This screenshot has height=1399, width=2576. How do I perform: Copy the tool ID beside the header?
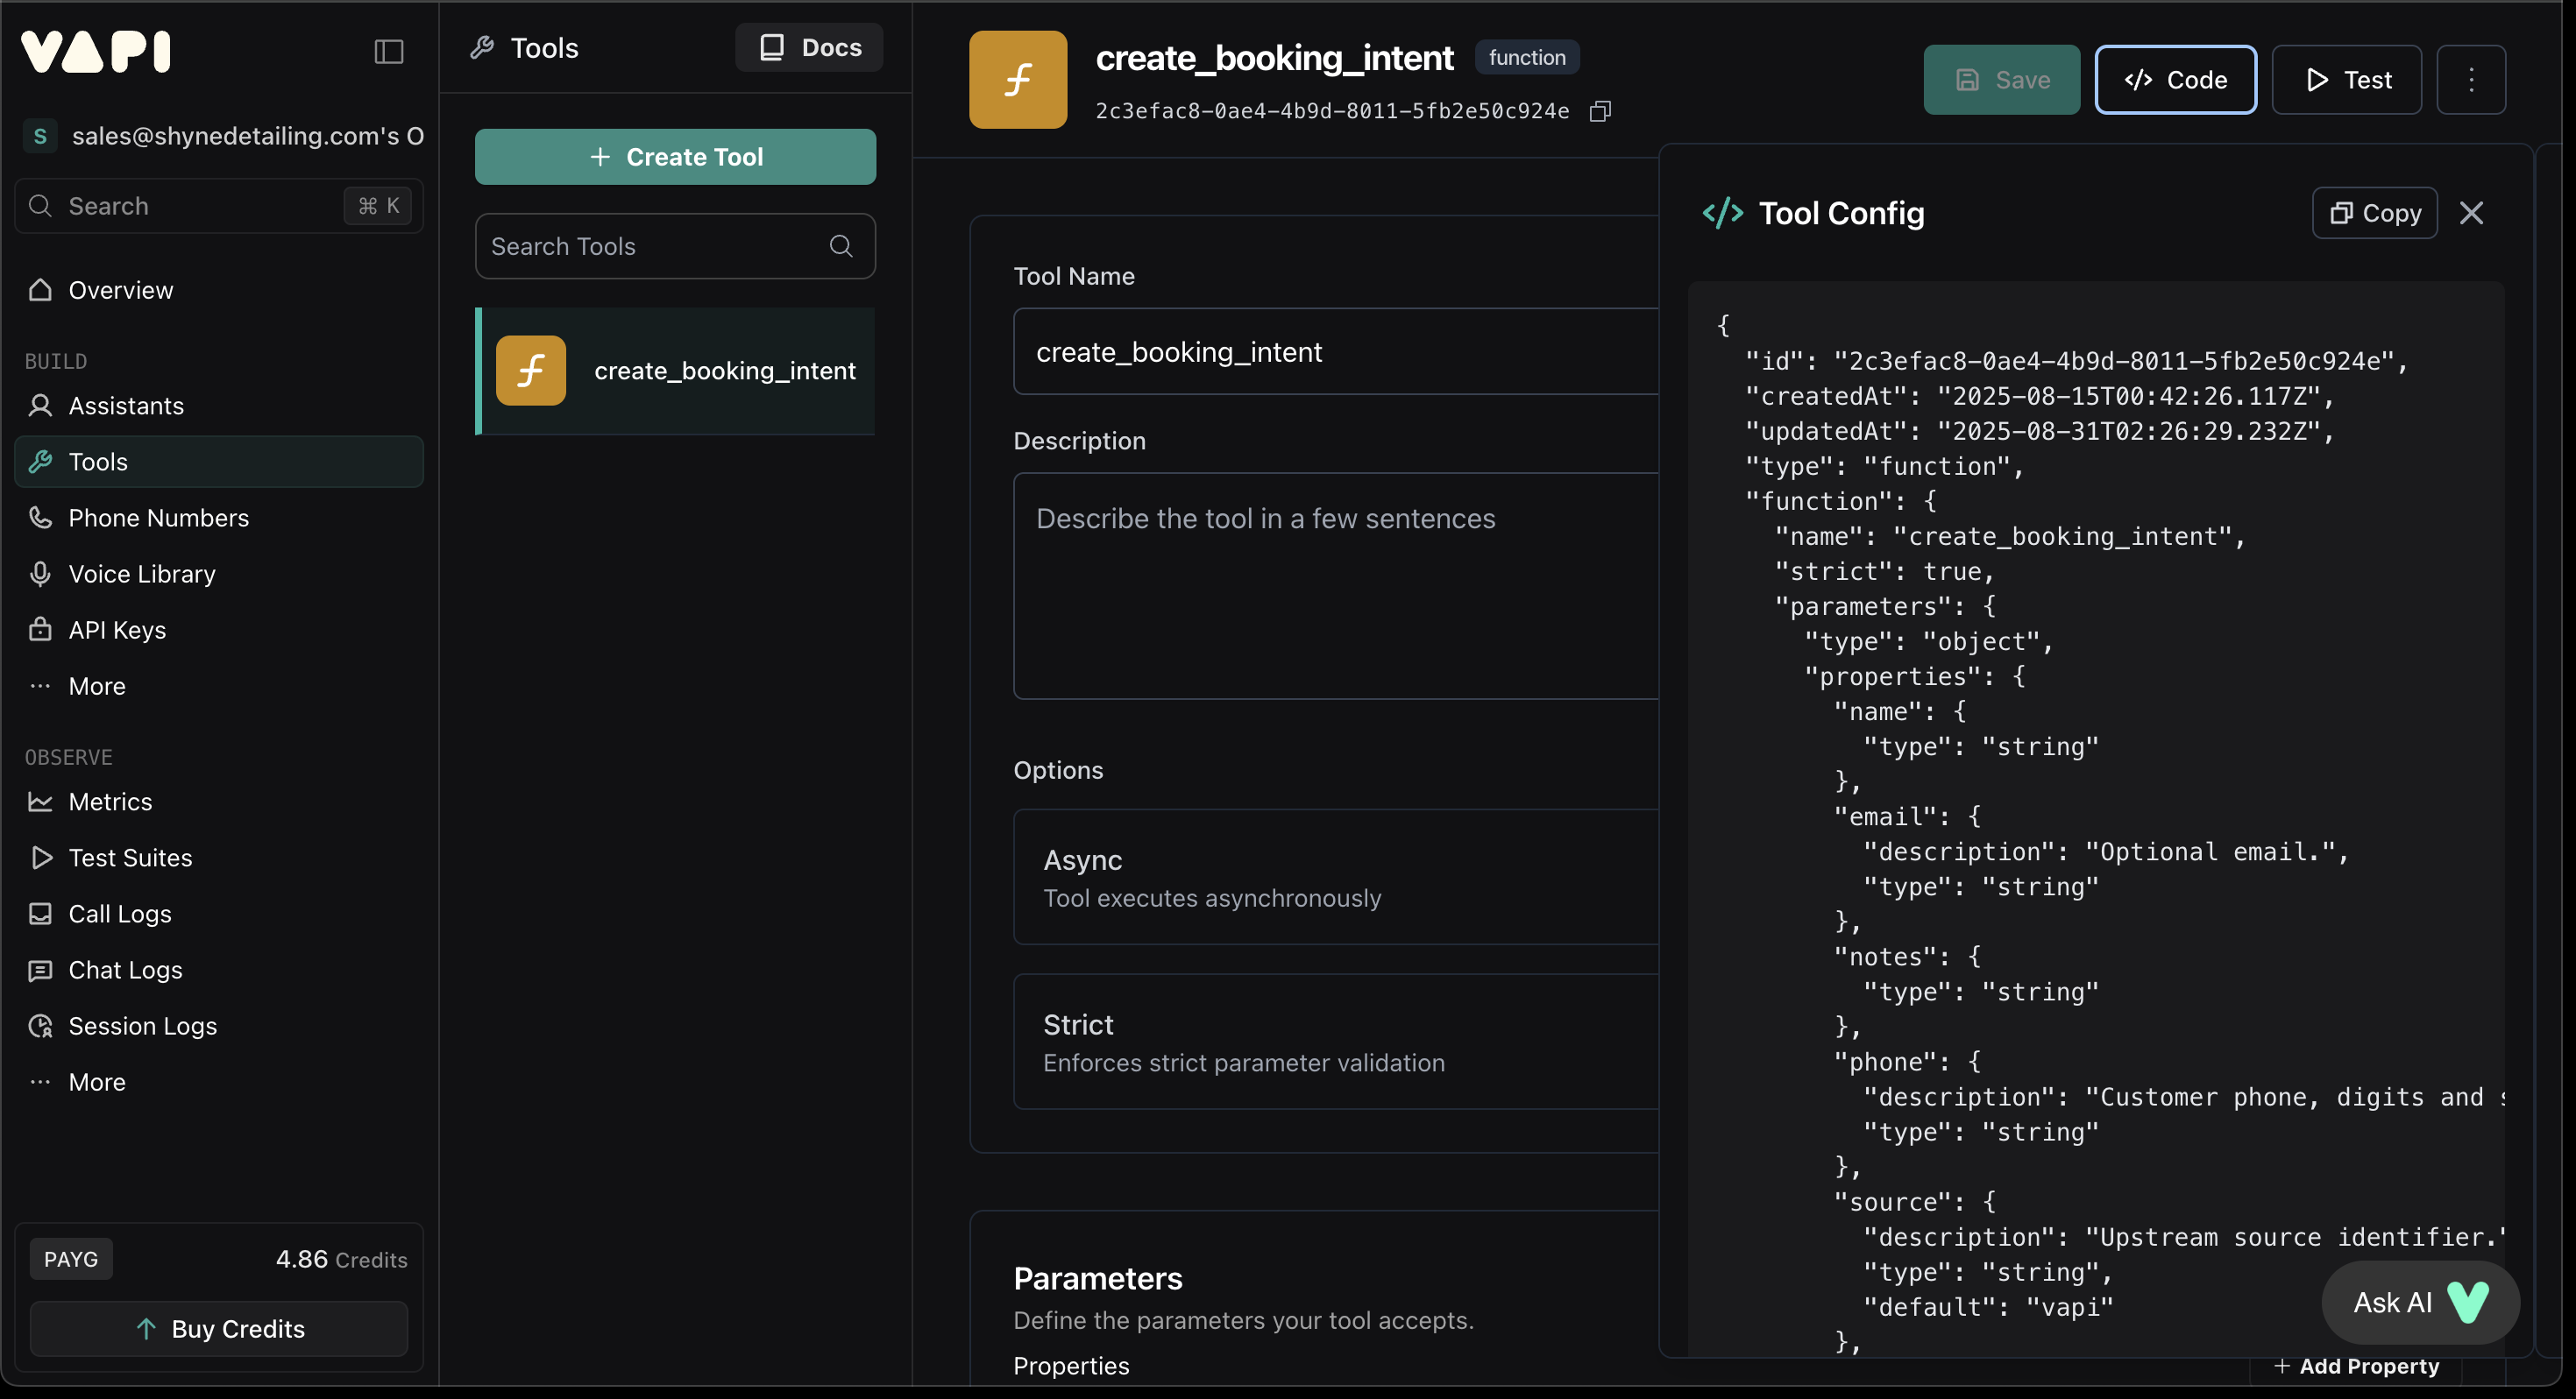(x=1600, y=111)
